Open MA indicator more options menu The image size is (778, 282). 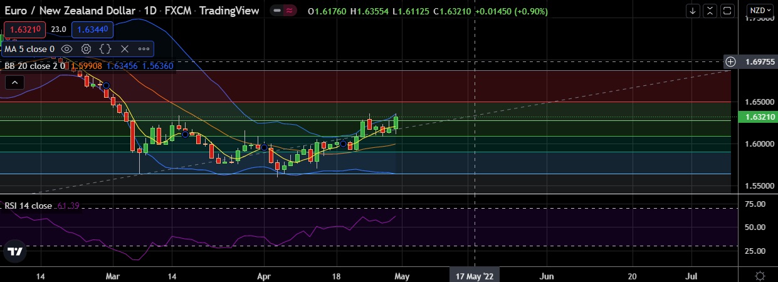click(144, 49)
